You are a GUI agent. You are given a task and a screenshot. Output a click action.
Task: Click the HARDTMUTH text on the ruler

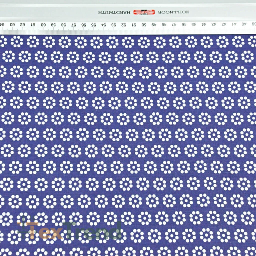click(114, 12)
